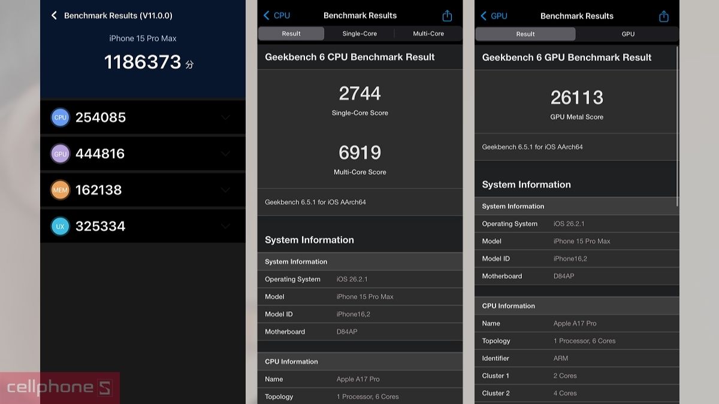Tap the CPU score badge icon
Screen dimensions: 719x404
point(61,117)
